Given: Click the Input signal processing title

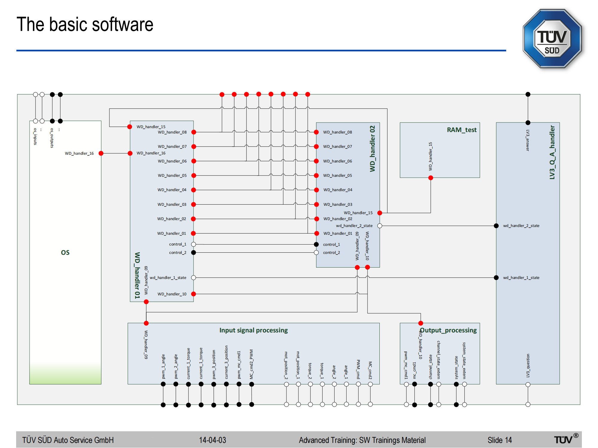Looking at the screenshot, I should [x=253, y=330].
